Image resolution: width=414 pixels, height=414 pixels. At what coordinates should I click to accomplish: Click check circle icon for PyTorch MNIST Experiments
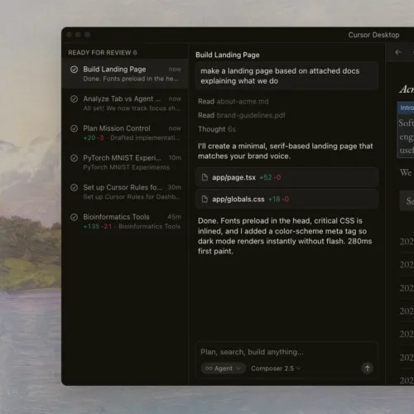point(74,158)
